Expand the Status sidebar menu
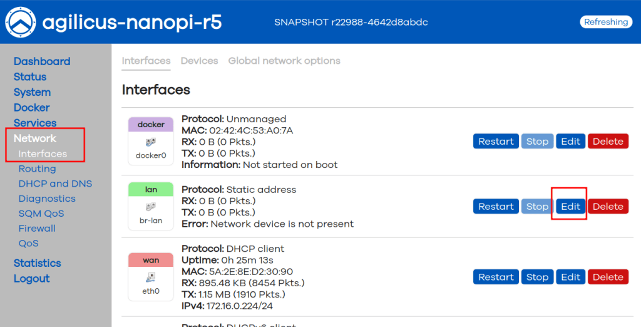The image size is (641, 327). coord(30,76)
